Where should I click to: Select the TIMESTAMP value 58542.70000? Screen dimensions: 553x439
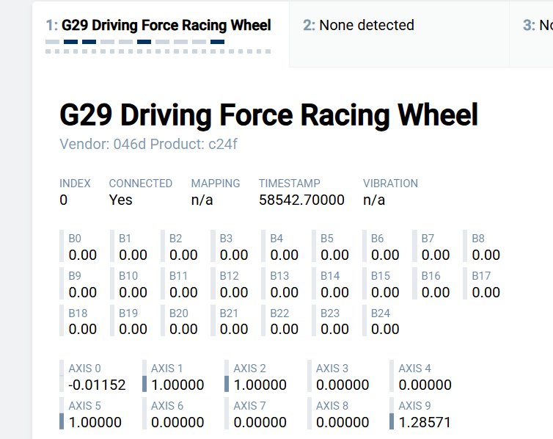click(301, 200)
